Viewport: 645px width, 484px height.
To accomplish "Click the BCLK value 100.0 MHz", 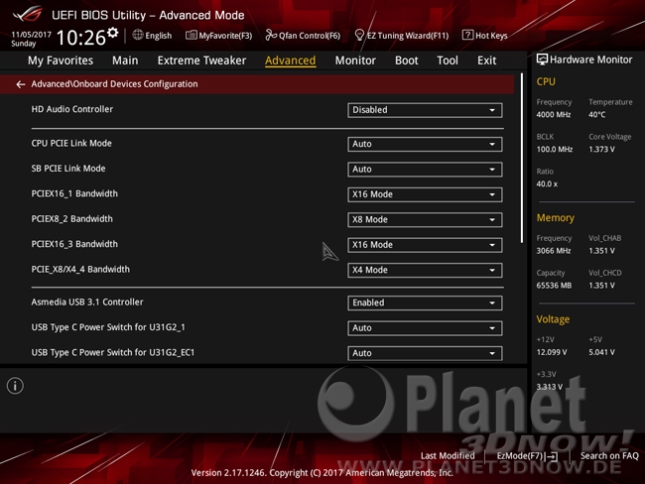I will click(554, 150).
